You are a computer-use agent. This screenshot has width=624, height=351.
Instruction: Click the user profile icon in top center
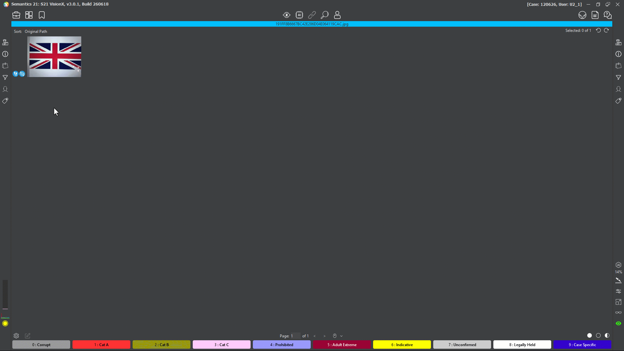(x=337, y=15)
